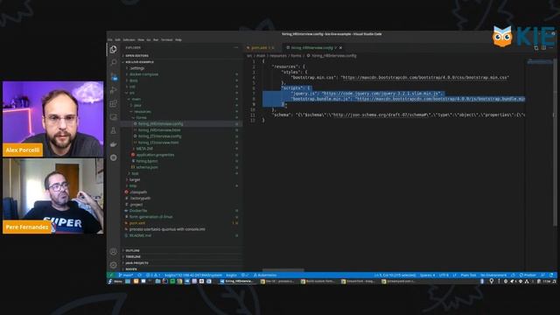The image size is (560, 315).
Task: Click the forms breadcrumb segment
Action: coord(296,56)
